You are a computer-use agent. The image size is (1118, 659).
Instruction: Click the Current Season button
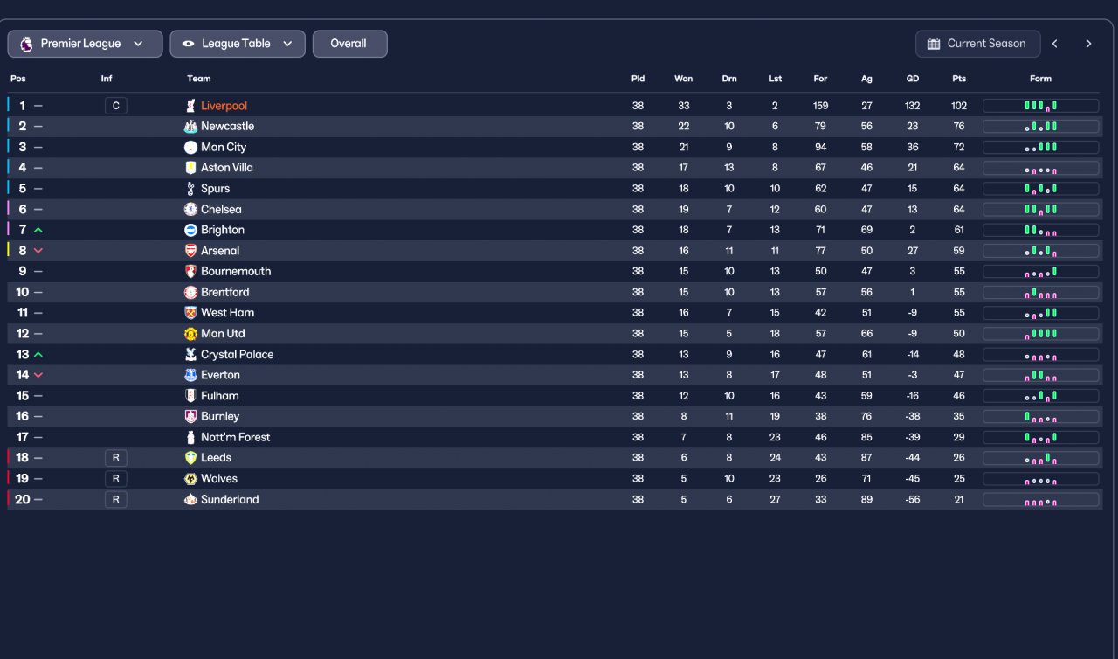click(x=977, y=44)
